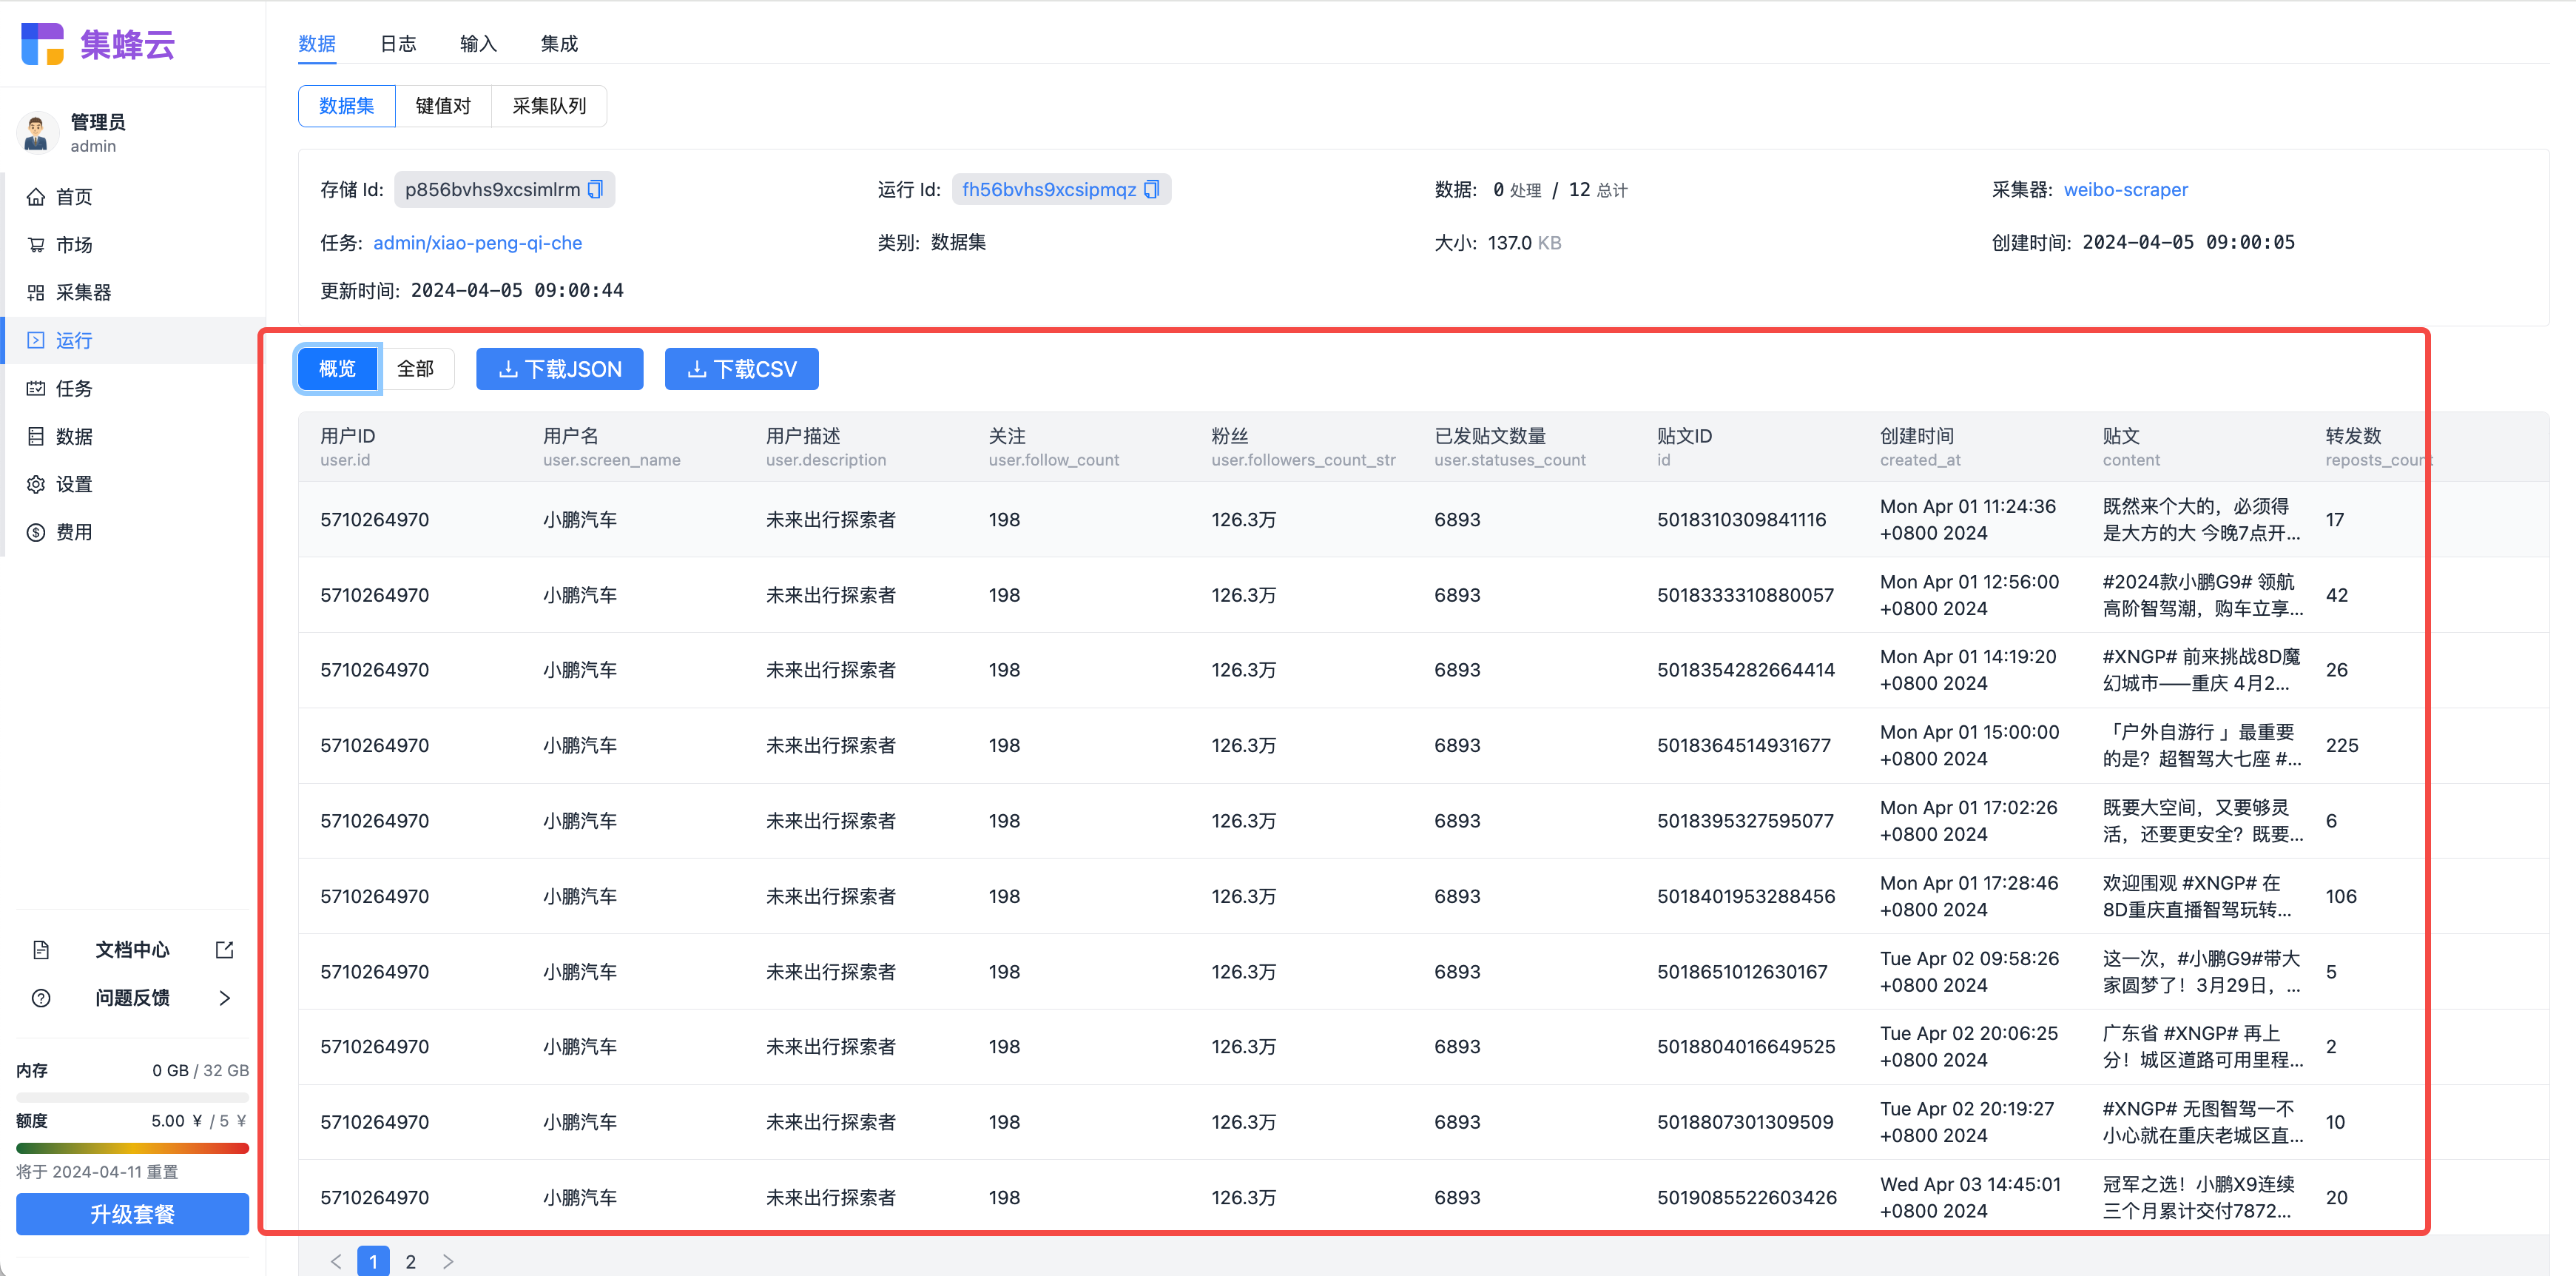Click the question icon beside 问题反馈
2576x1276 pixels.
[41, 998]
